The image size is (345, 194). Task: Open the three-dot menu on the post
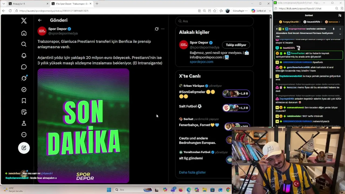163,29
